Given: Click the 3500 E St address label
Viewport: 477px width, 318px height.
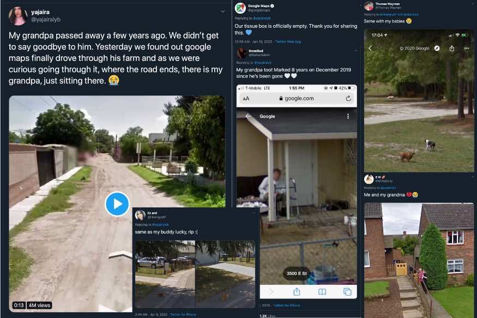Looking at the screenshot, I should click(x=297, y=273).
